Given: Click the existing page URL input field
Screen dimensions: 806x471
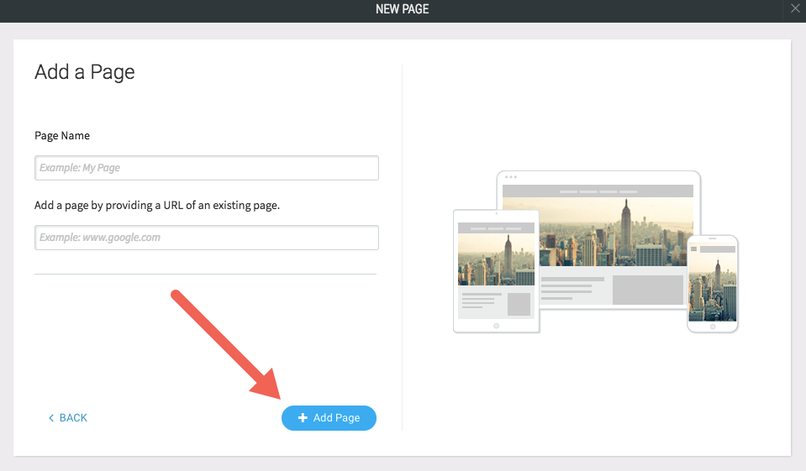Looking at the screenshot, I should tap(207, 238).
